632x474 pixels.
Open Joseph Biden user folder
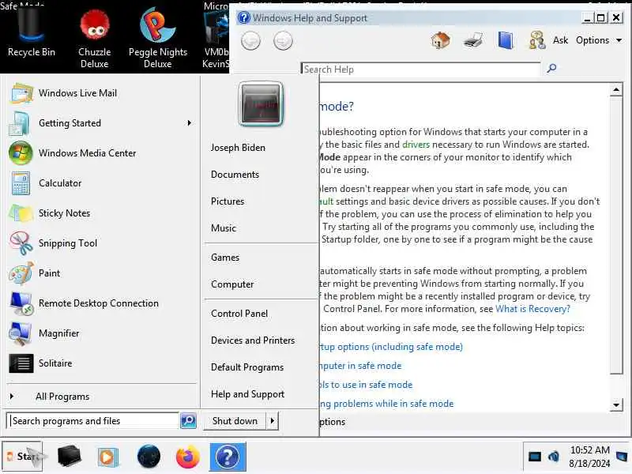[238, 148]
